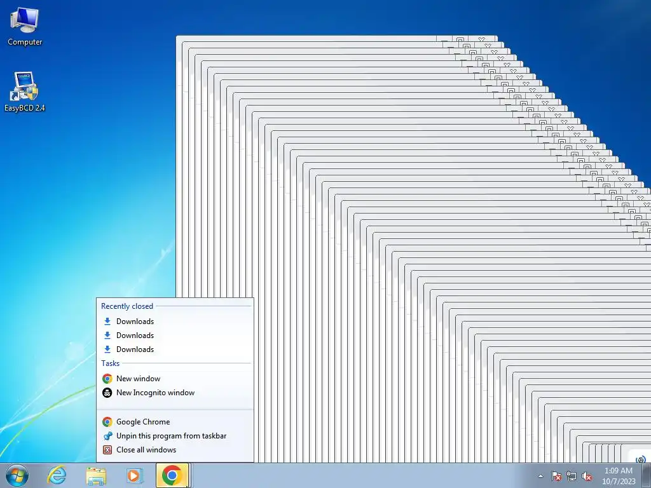
Task: Choose New Incognito window task
Action: tap(175, 393)
